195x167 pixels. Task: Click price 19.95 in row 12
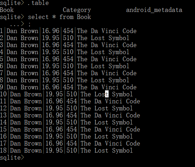tap(54, 108)
